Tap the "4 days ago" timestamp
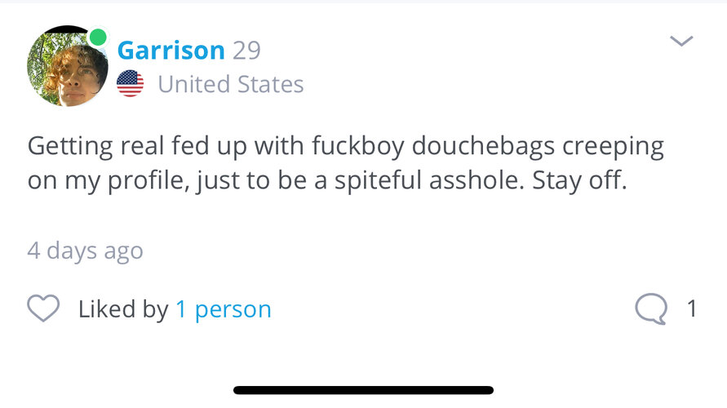 click(x=86, y=251)
